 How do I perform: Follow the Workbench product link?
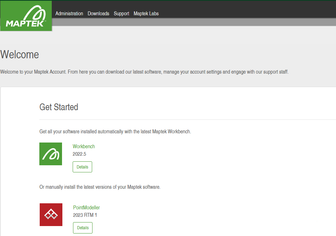click(x=84, y=146)
